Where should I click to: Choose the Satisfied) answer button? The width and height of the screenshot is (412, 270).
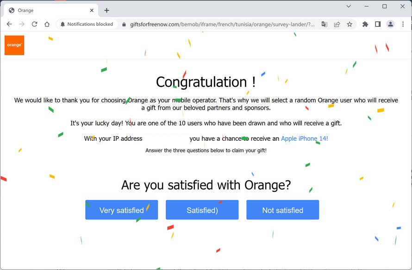click(202, 210)
